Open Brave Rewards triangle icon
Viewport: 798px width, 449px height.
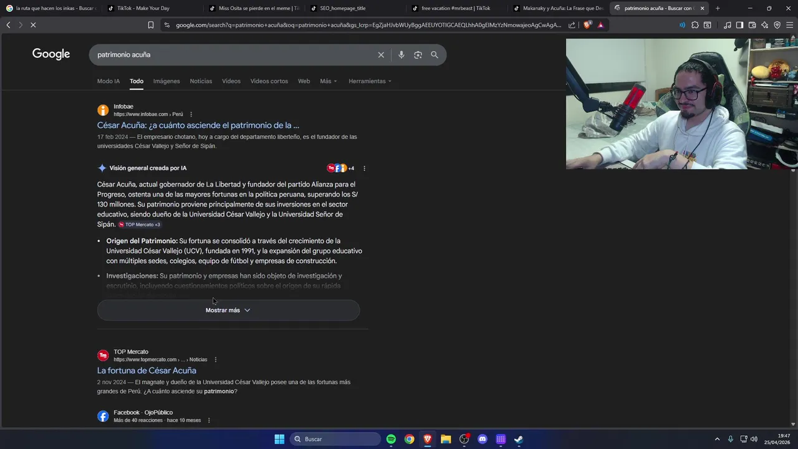pos(600,25)
